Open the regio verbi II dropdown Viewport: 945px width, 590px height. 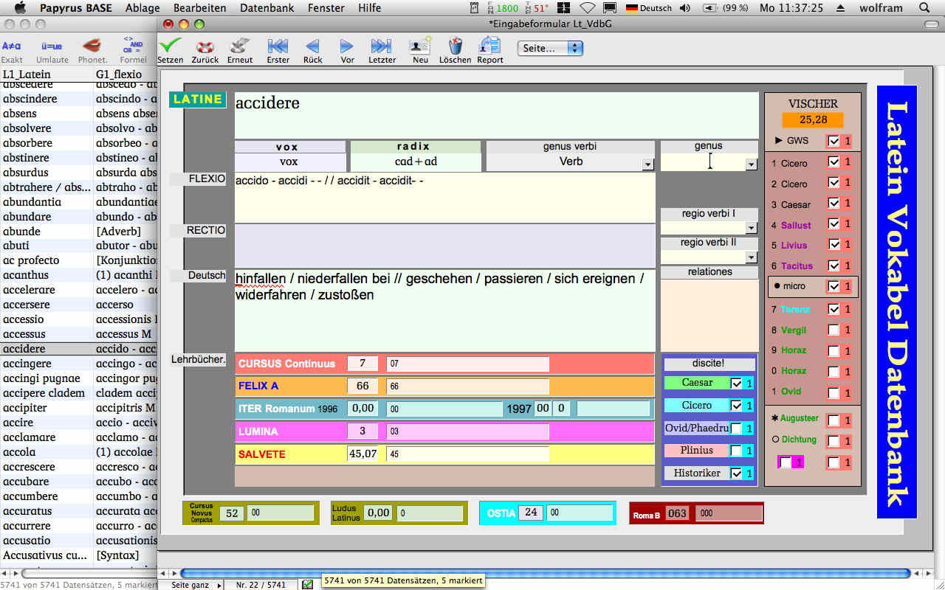[x=752, y=258]
